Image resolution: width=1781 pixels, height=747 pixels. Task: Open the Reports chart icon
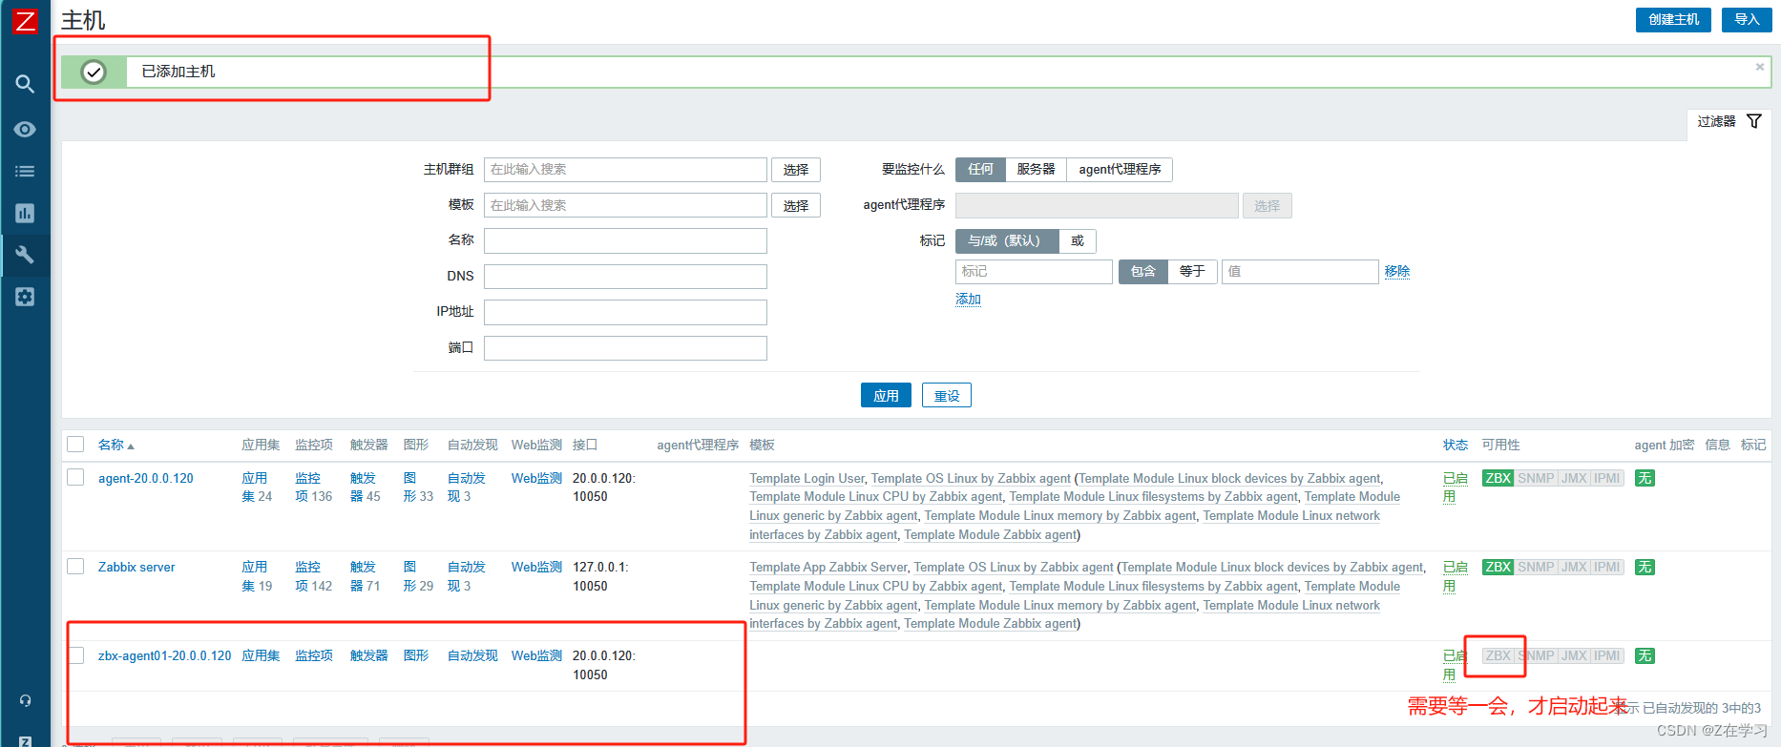tap(25, 214)
